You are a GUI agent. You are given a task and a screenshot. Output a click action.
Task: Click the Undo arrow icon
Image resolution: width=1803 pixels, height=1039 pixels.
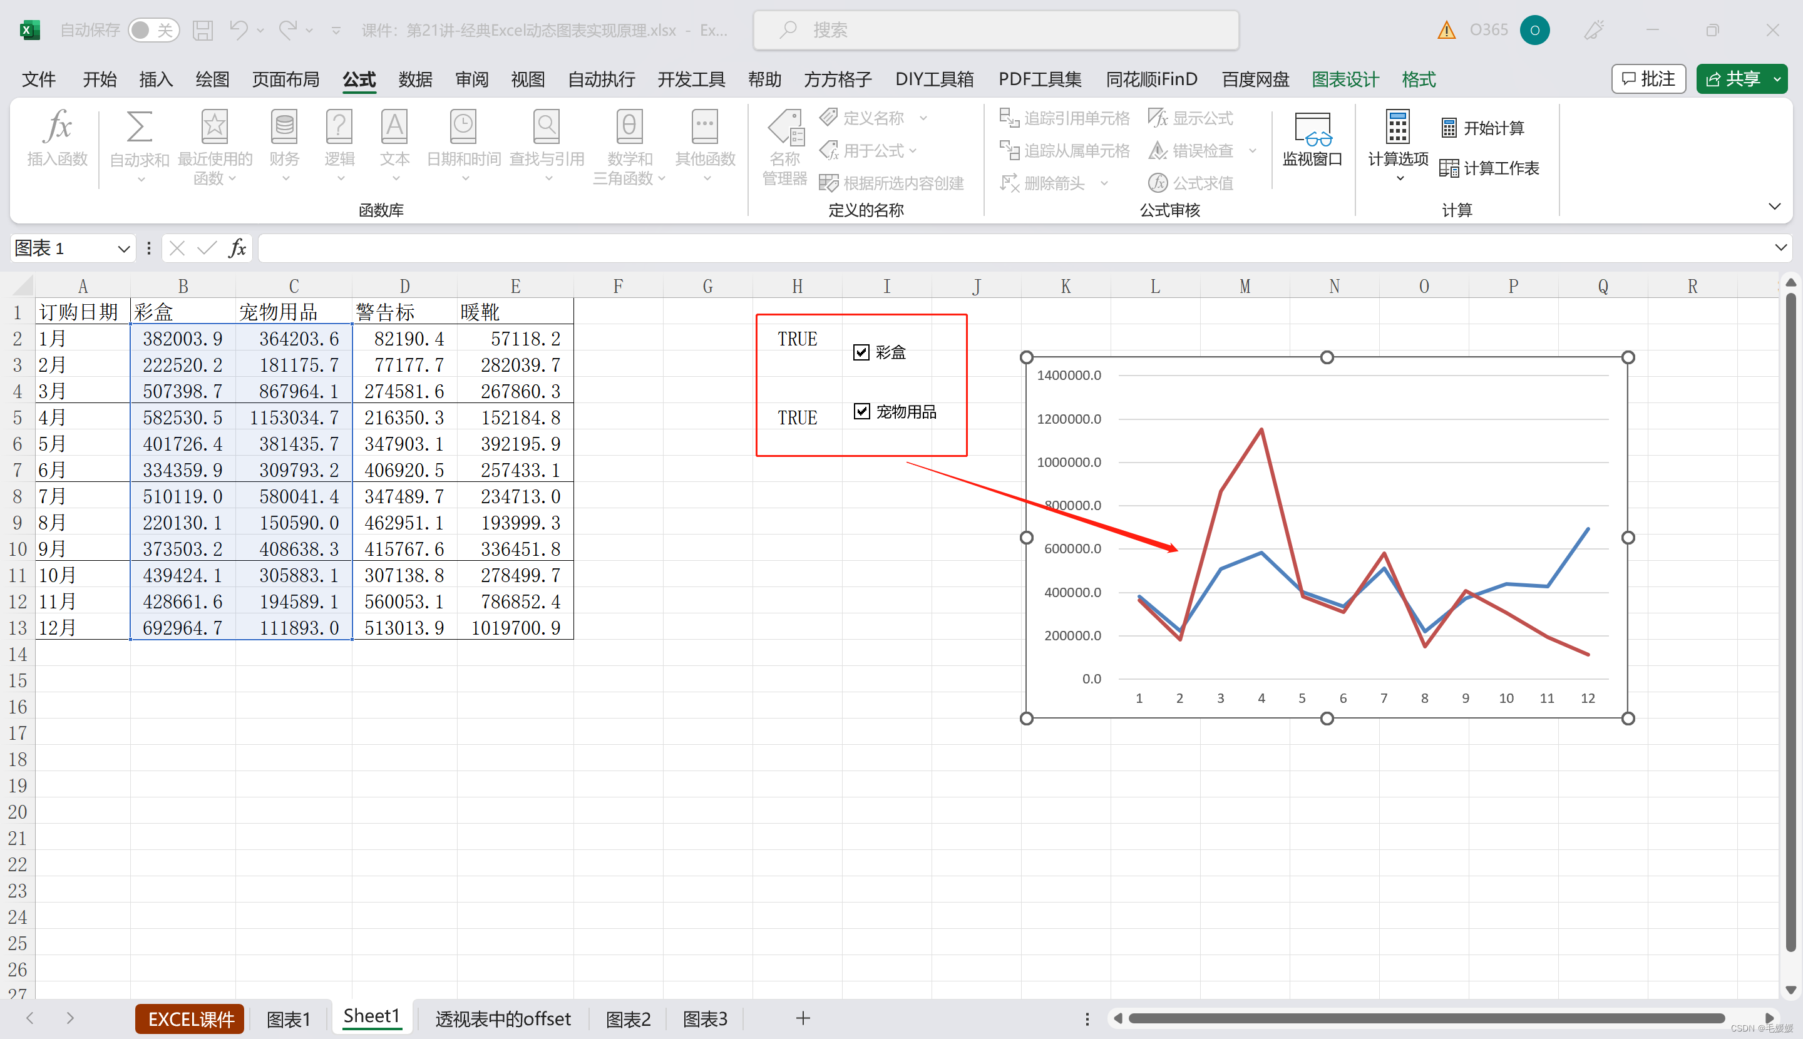[x=239, y=29]
